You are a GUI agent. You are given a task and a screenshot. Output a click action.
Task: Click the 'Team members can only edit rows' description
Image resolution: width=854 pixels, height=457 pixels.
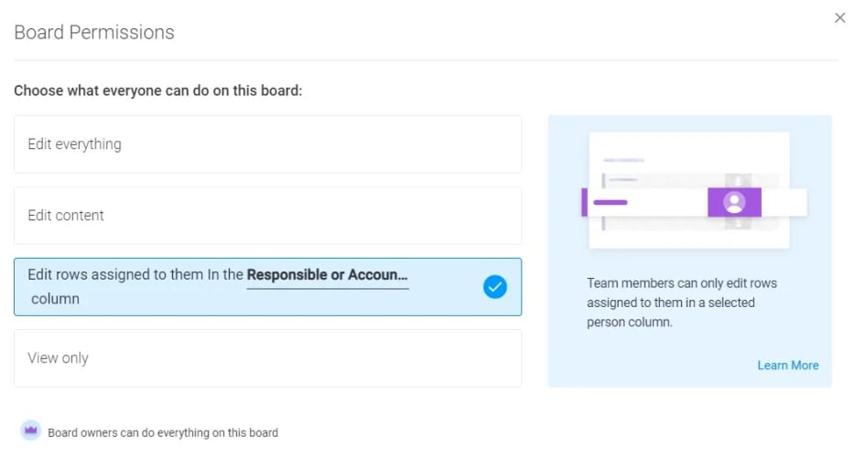tap(681, 303)
